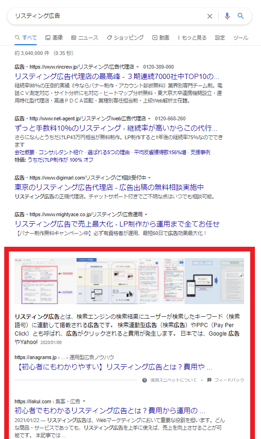Image resolution: width=261 pixels, height=439 pixels.
Task: Open last snippet thumbnail with device illustration
Action: [214, 281]
